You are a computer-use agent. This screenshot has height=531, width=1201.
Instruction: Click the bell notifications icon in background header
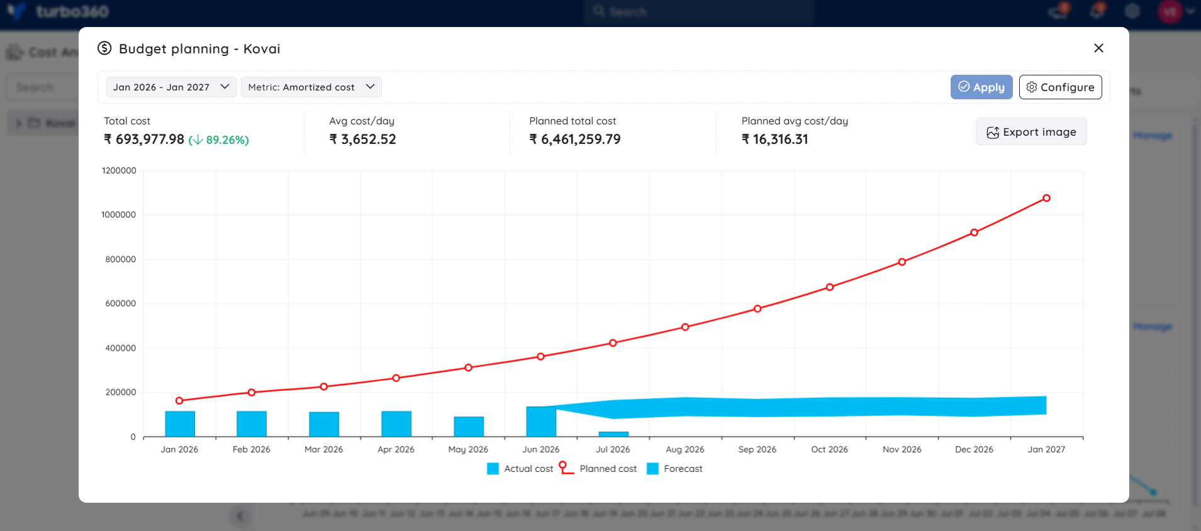(1098, 11)
